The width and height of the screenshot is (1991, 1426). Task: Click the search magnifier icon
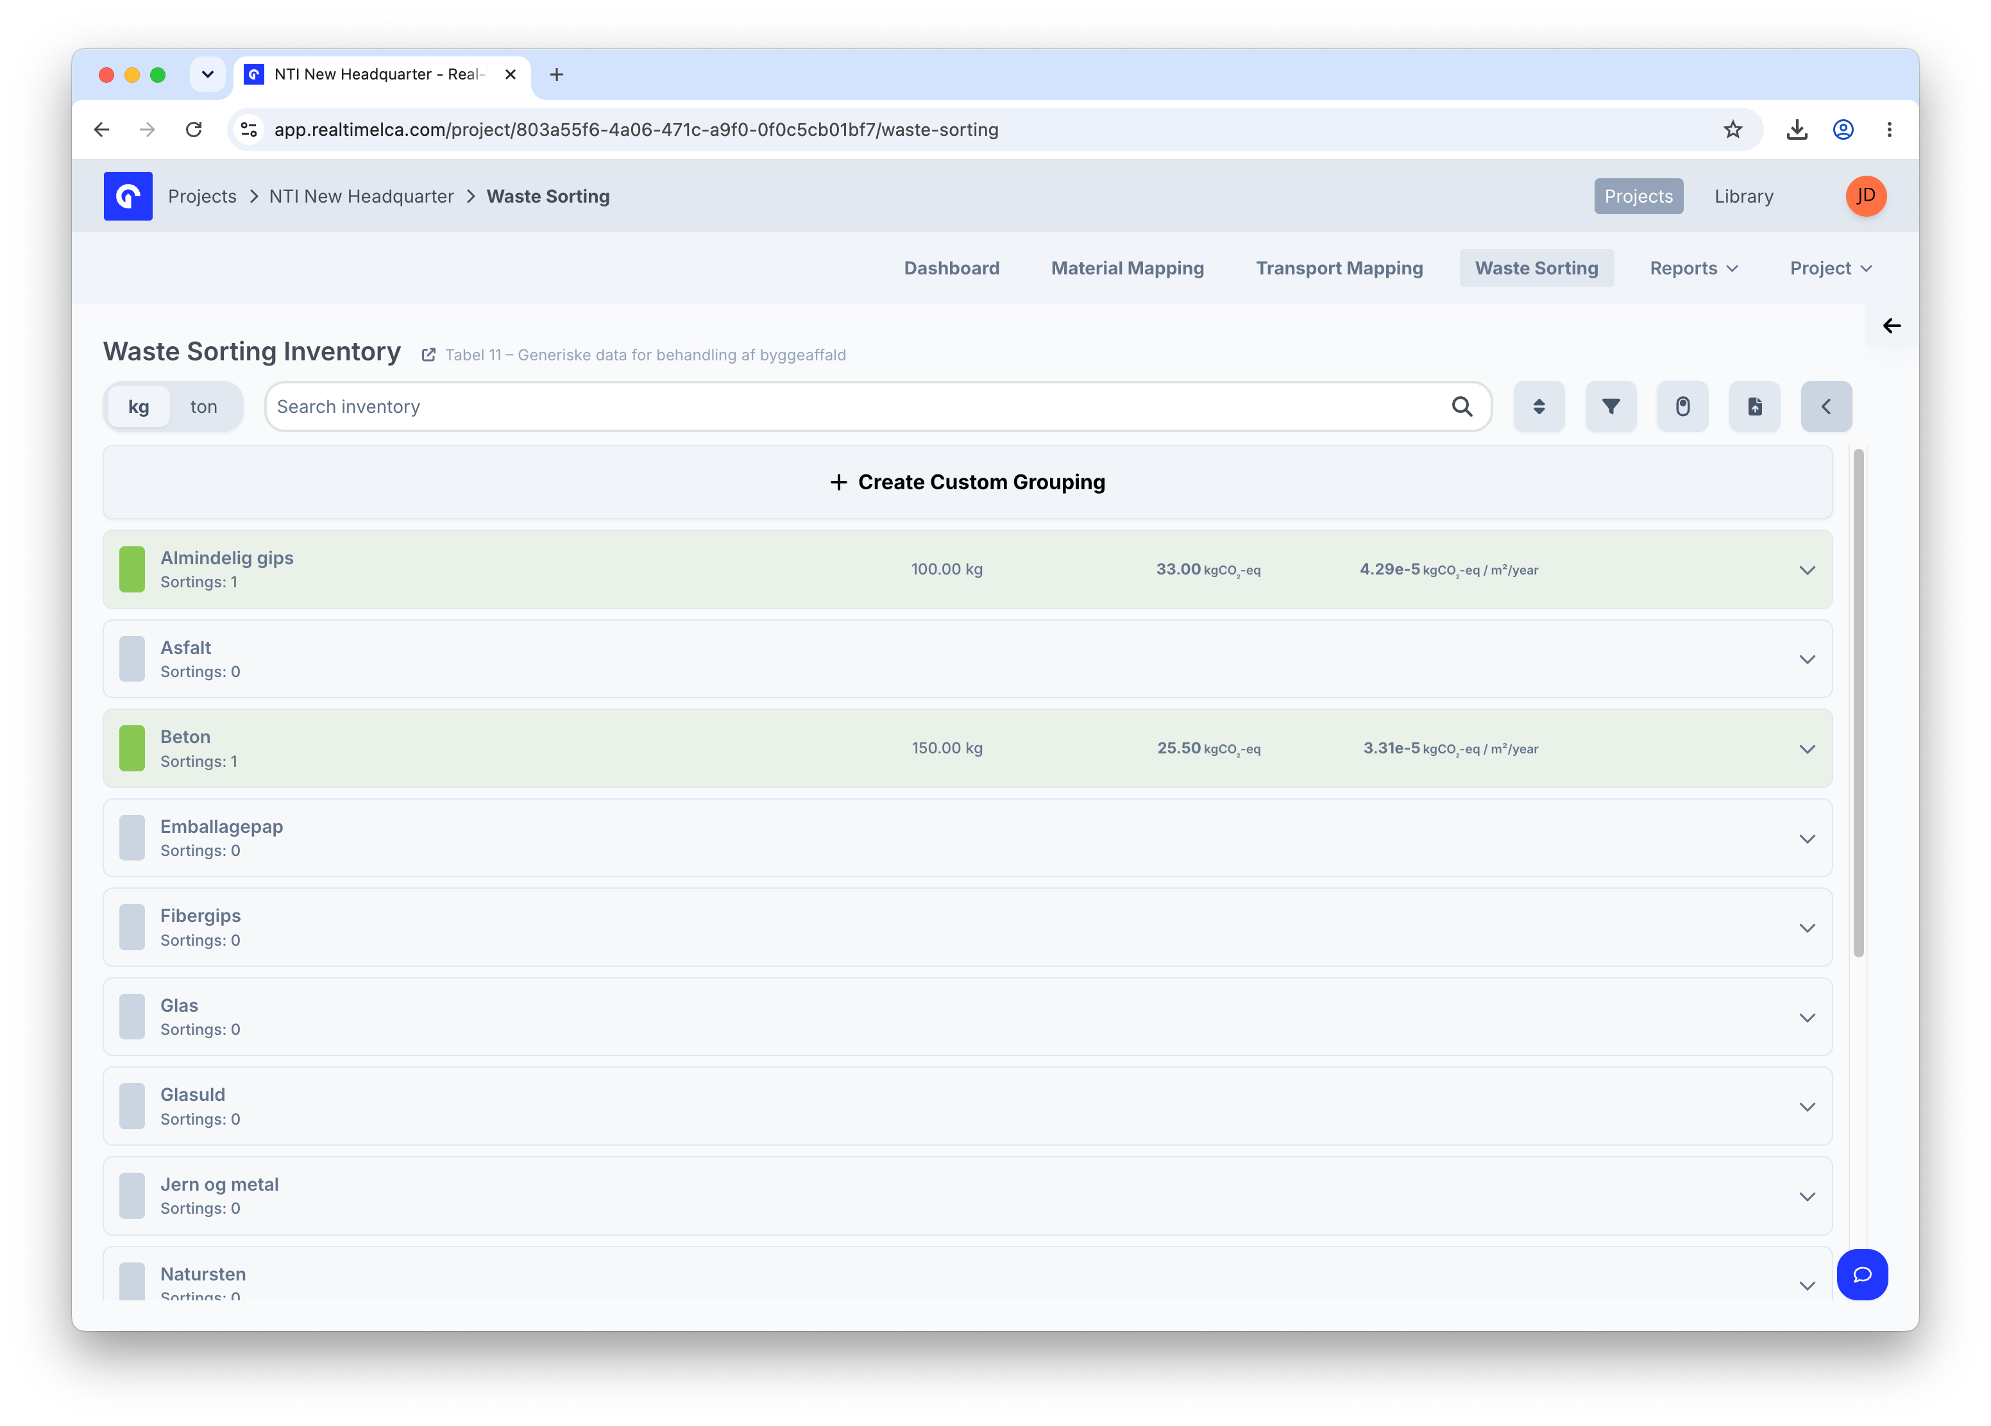[1462, 407]
